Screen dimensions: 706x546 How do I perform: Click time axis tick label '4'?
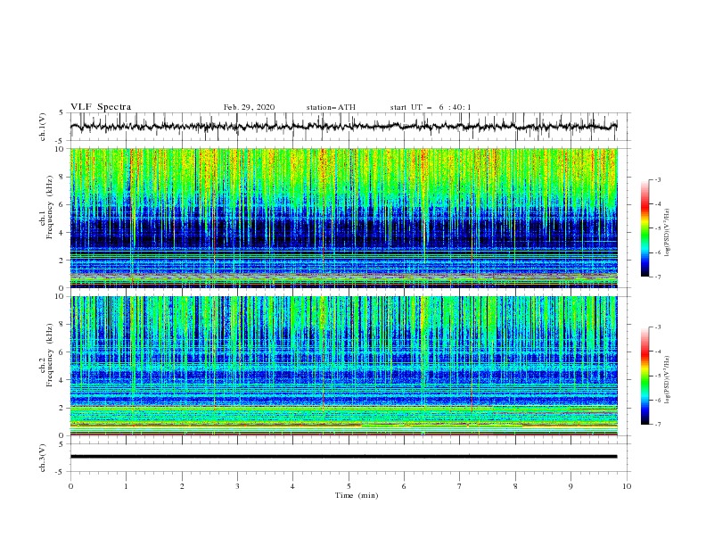click(x=292, y=486)
